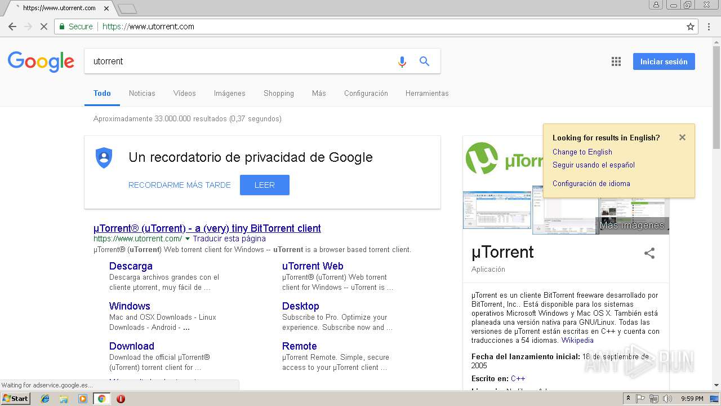
Task: Open file explorer from taskbar
Action: coord(64,399)
